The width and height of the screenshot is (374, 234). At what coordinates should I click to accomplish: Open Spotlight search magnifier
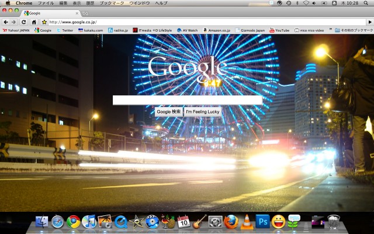click(x=366, y=3)
